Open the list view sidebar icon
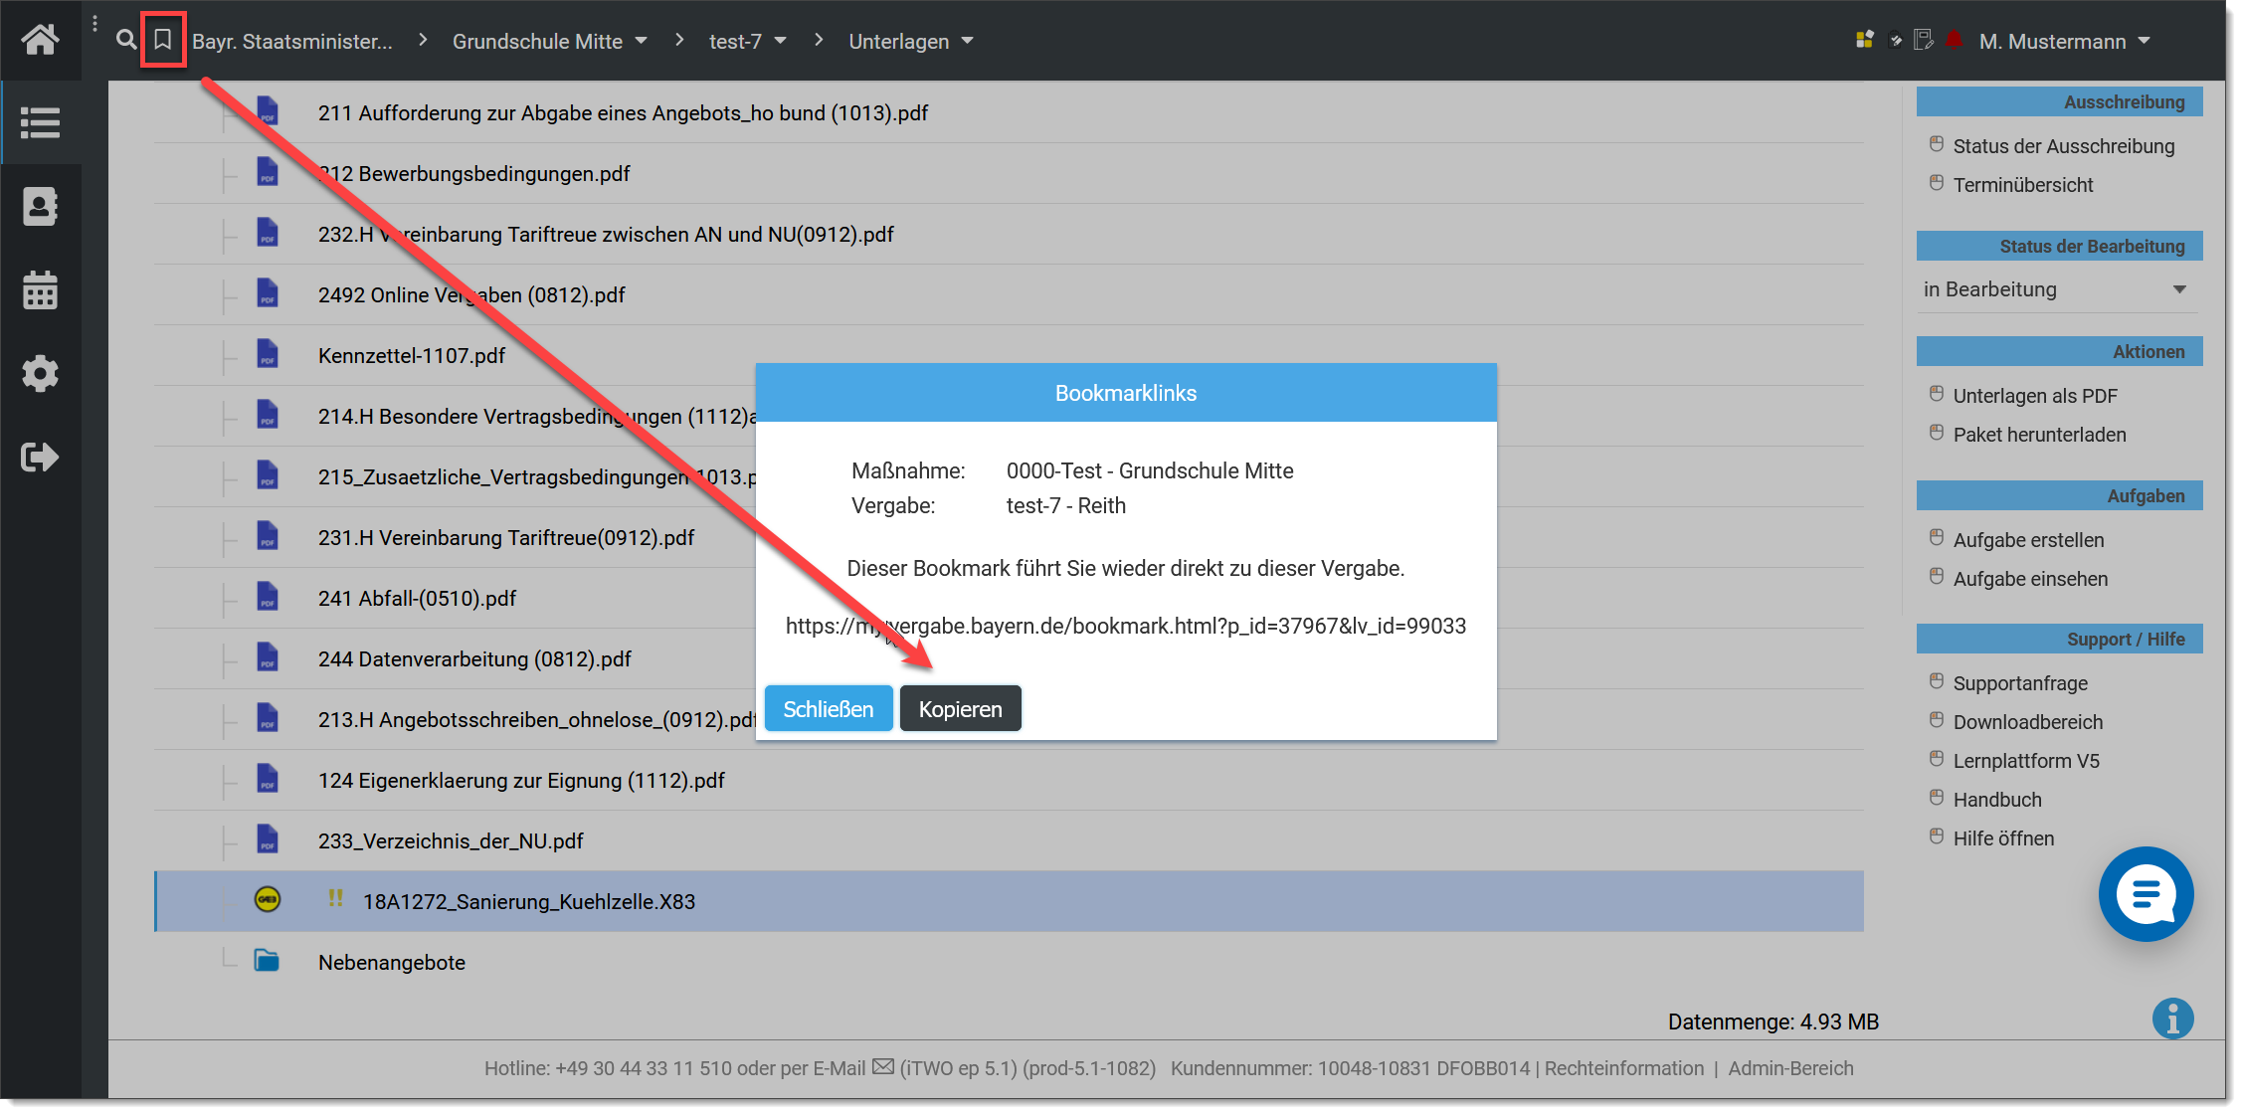2241x1114 pixels. click(x=40, y=123)
